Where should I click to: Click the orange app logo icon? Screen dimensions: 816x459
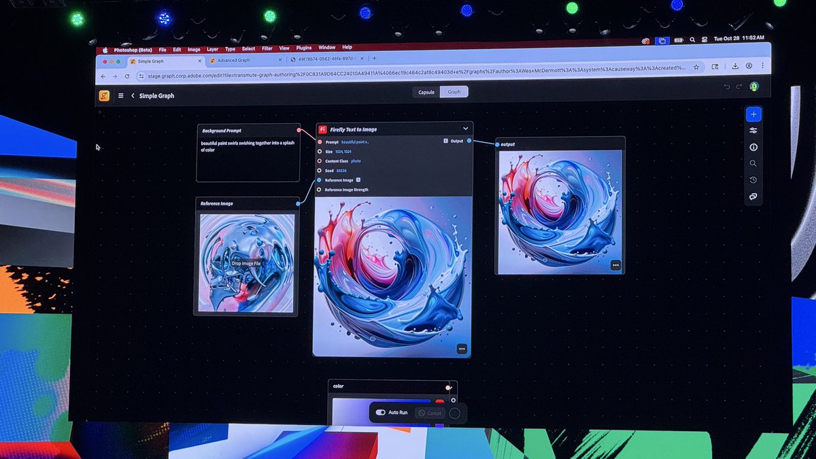(x=104, y=96)
